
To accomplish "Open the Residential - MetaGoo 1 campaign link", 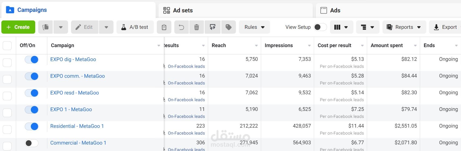I will pos(77,126).
